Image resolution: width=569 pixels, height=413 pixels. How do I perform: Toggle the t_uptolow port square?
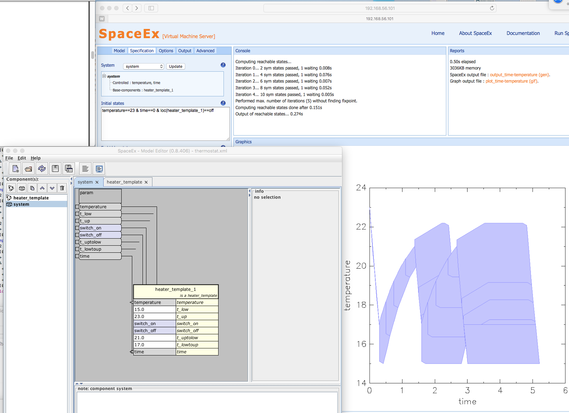[x=77, y=242]
